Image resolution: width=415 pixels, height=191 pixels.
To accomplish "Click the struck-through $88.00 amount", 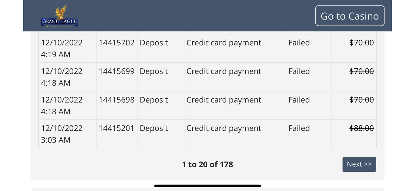I will [x=361, y=128].
